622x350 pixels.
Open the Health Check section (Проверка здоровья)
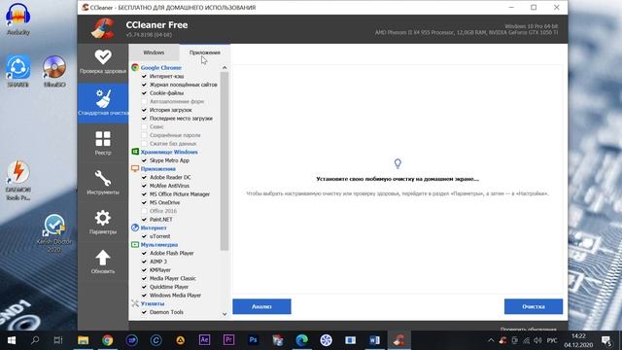coord(103,62)
